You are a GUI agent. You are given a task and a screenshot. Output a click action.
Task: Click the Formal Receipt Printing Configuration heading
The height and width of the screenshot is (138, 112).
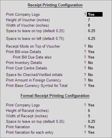55,96
